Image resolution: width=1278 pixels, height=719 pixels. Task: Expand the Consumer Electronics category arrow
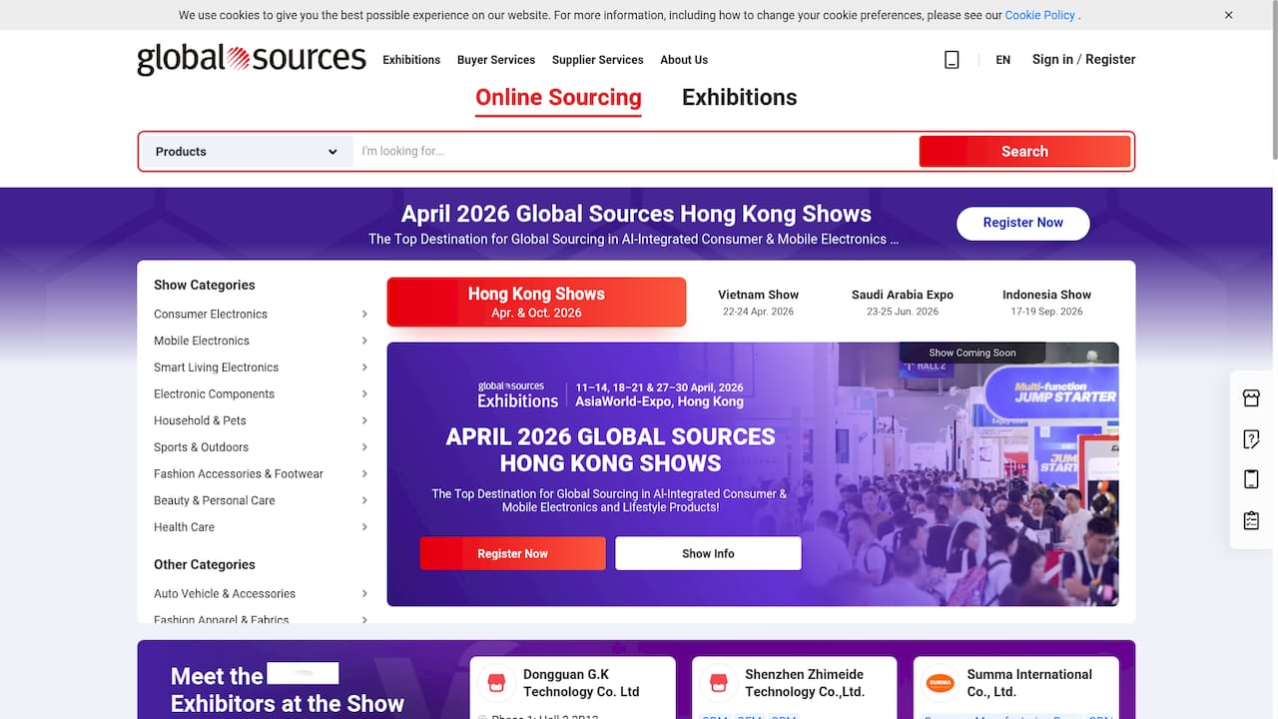(x=364, y=314)
